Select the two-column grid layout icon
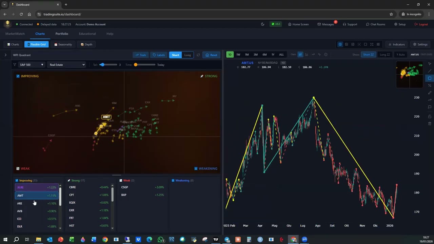Image resolution: width=434 pixels, height=244 pixels. pyautogui.click(x=340, y=44)
